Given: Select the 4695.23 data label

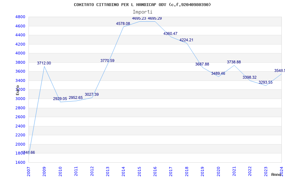Looking at the screenshot, I should pyautogui.click(x=139, y=19).
